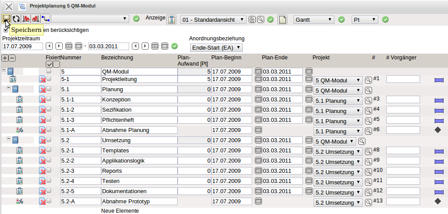Click the Neue Elemente label at the bottom
Viewport: 448px width, 214px height.
(120, 211)
